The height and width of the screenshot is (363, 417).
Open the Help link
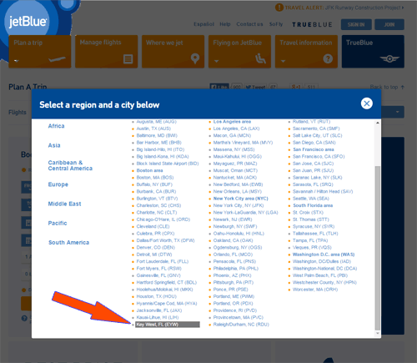point(225,24)
